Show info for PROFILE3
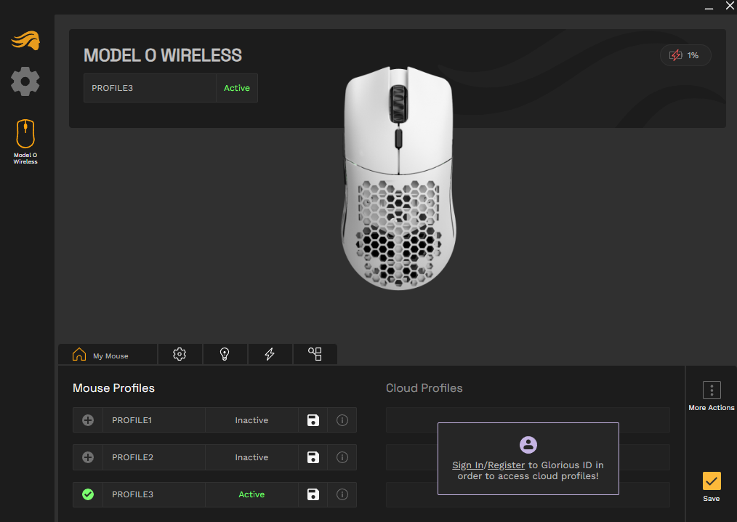The image size is (737, 522). point(342,494)
